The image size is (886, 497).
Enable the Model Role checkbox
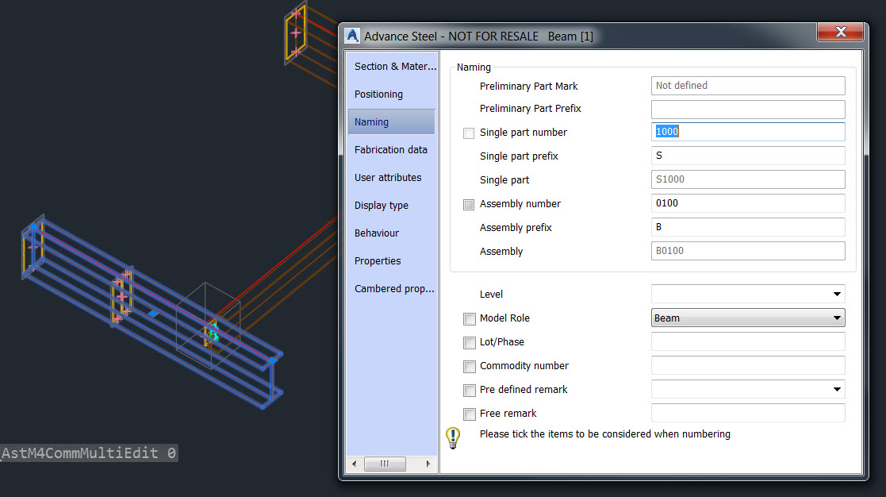click(x=470, y=318)
